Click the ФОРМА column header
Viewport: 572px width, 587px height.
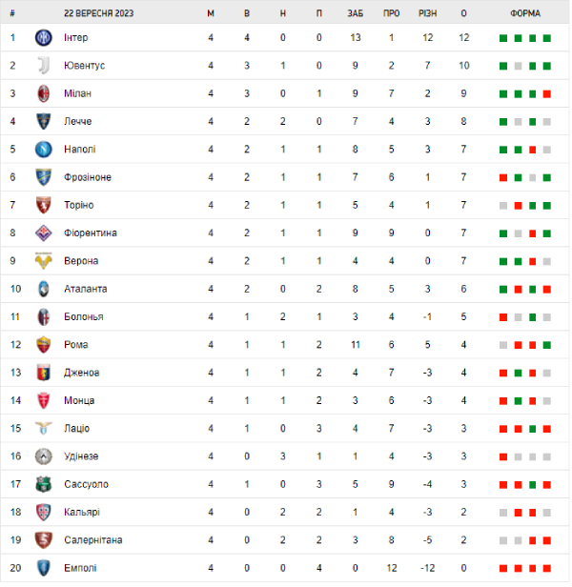(524, 14)
